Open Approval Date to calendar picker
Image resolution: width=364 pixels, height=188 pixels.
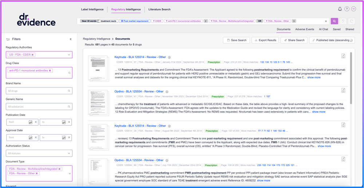[64, 138]
